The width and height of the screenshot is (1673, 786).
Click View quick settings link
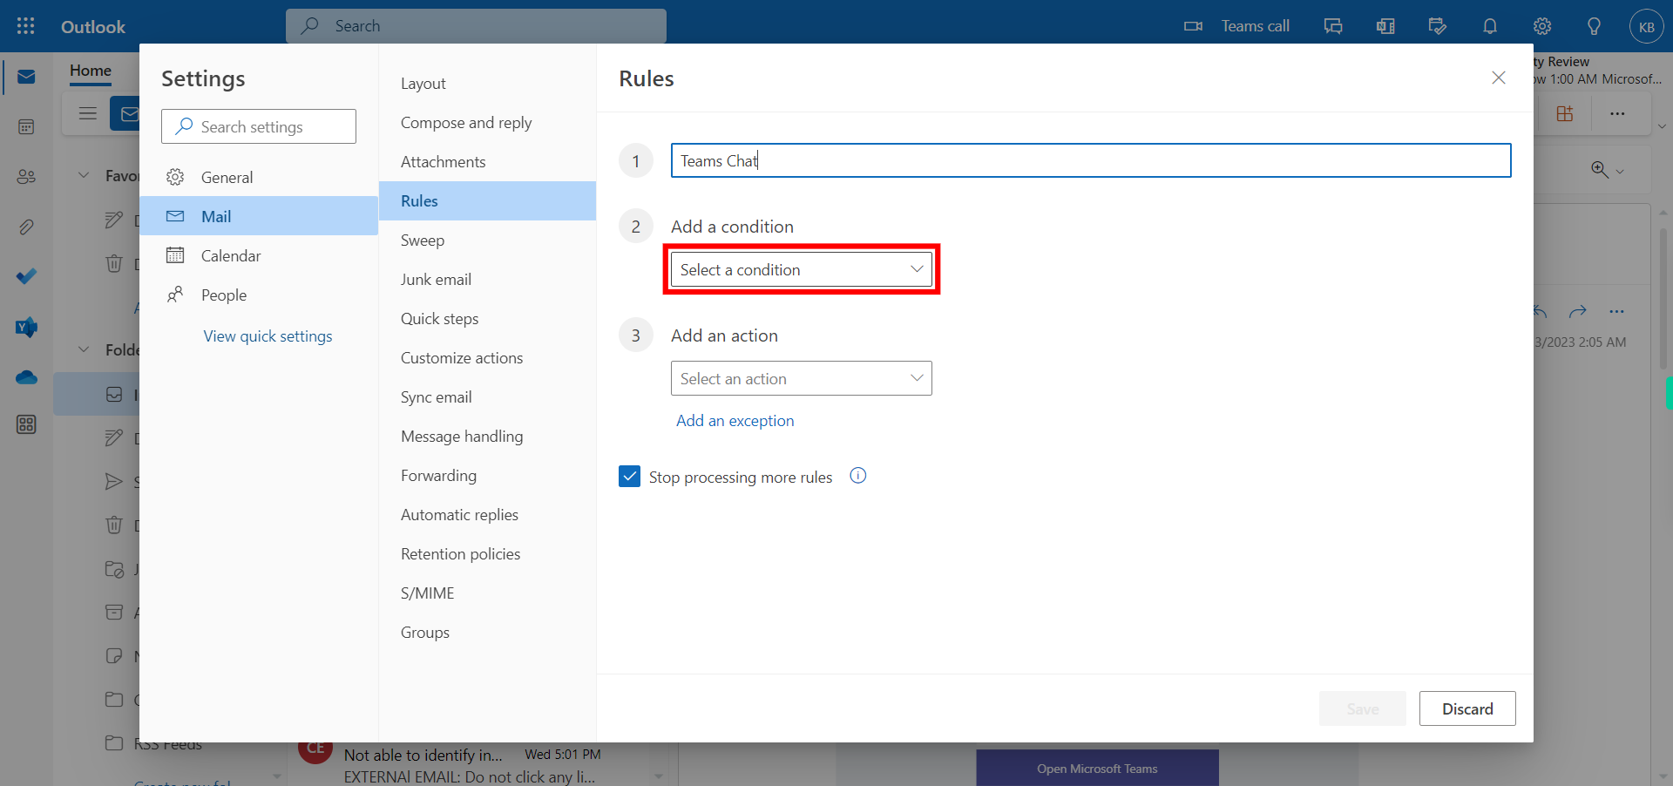tap(268, 336)
